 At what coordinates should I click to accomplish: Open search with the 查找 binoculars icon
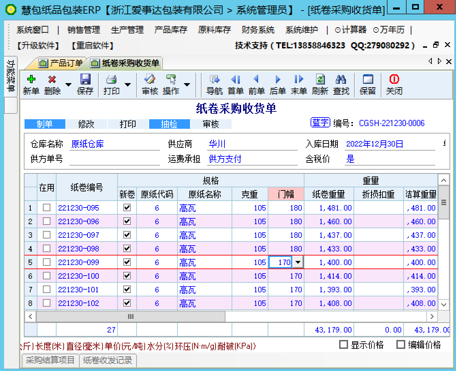pos(341,80)
